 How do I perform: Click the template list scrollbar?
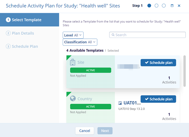[x=185, y=71]
